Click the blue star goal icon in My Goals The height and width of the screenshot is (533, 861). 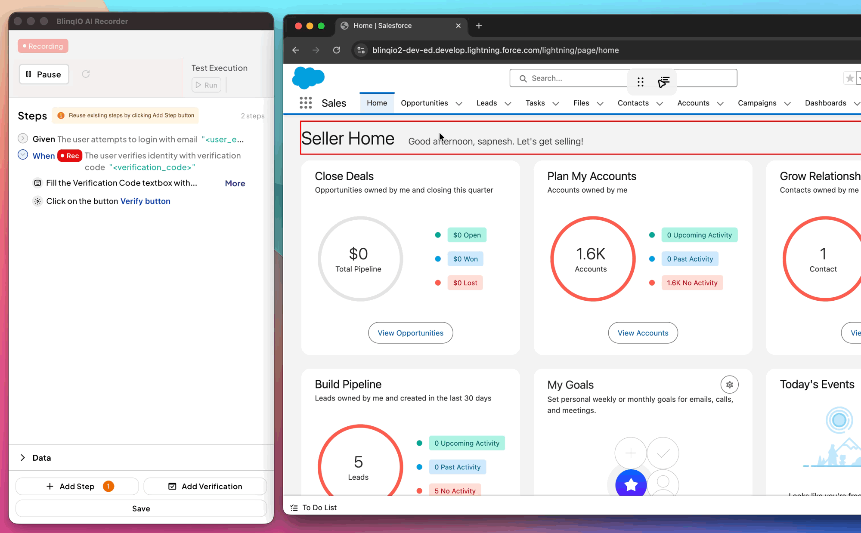631,484
